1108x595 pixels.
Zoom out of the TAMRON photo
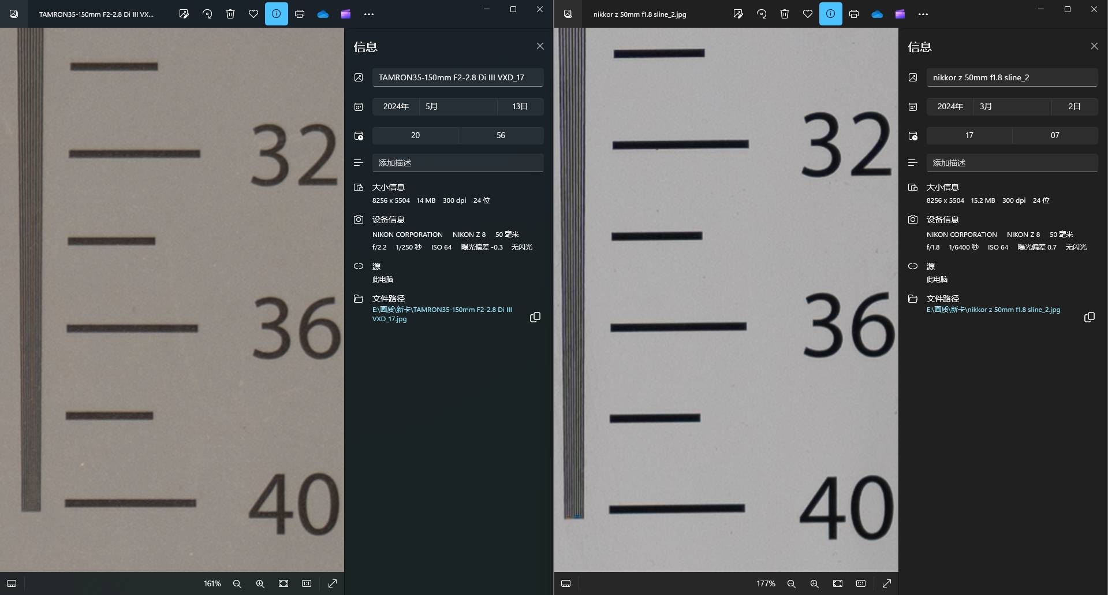pyautogui.click(x=237, y=583)
